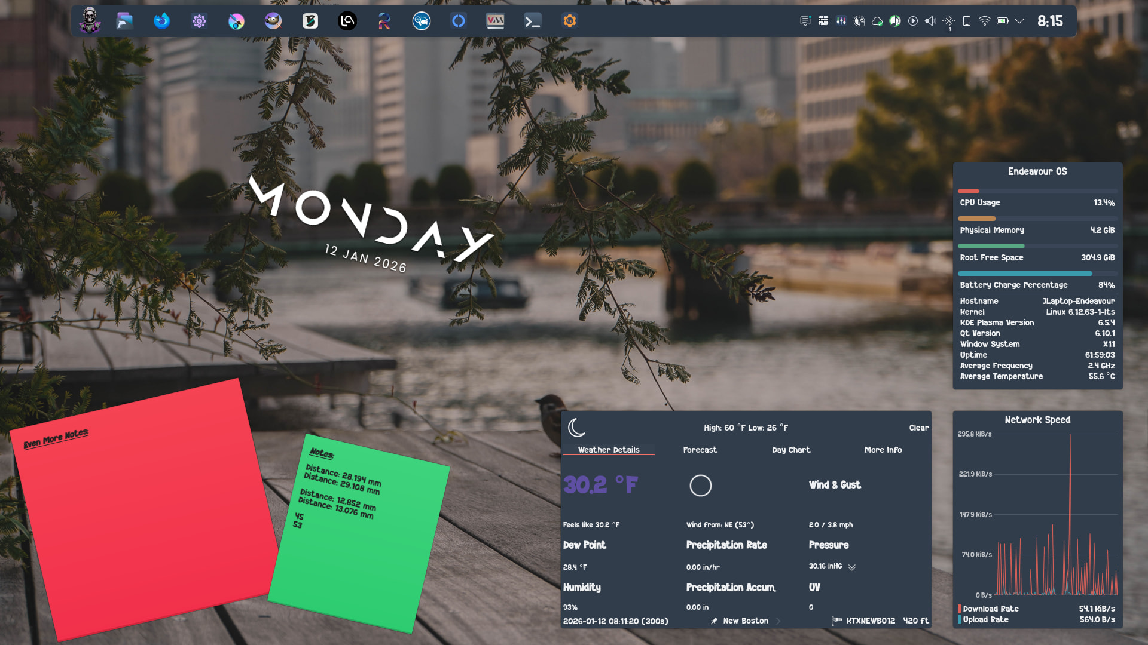Screen dimensions: 1148x645
Task: Launch Firefox from the top panel
Action: tap(161, 21)
